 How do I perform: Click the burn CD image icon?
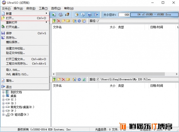click(67, 15)
